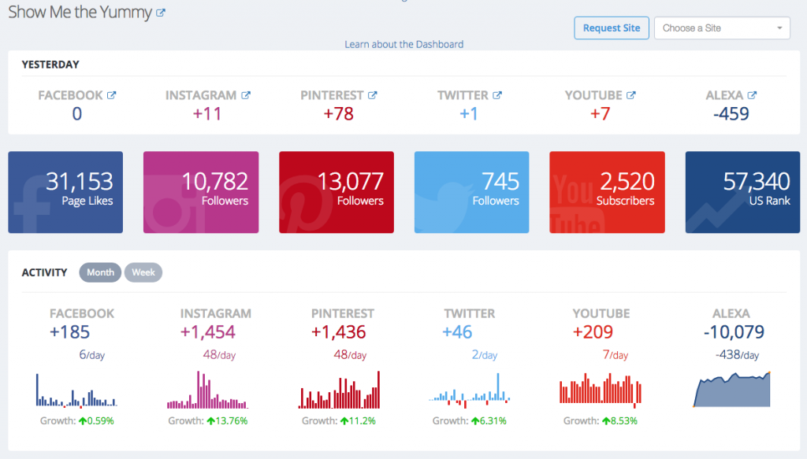807x459 pixels.
Task: Click the Alexa -10,079 activity total
Action: tap(734, 332)
